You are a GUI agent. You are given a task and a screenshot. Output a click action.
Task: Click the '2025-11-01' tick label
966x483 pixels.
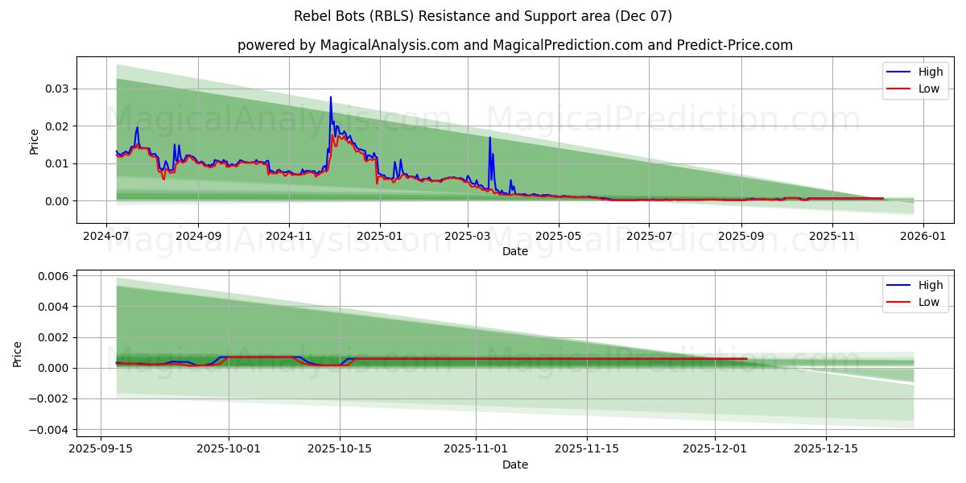[x=474, y=450]
